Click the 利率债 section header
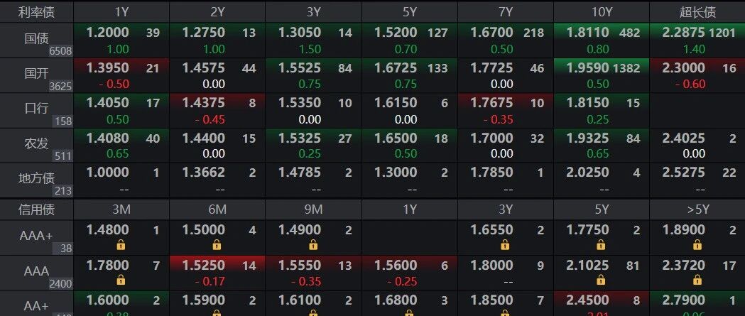The width and height of the screenshot is (745, 316). [36, 11]
